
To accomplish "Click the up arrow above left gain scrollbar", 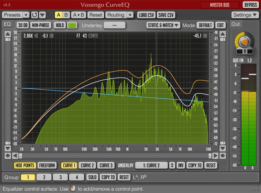I will tap(8, 34).
